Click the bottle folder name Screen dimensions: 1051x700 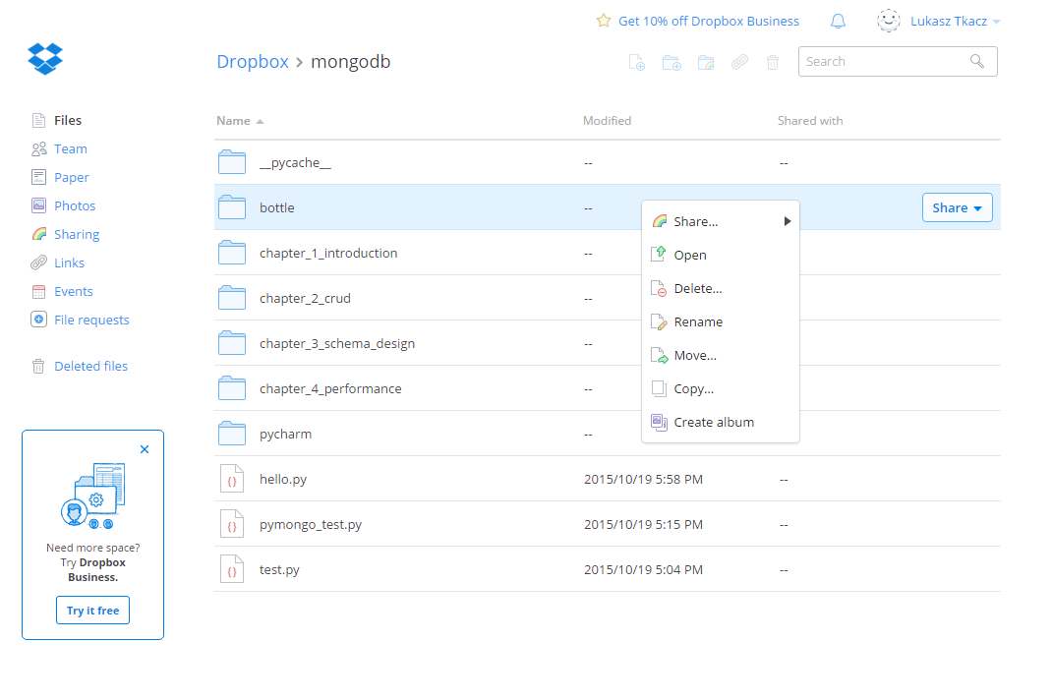277,207
